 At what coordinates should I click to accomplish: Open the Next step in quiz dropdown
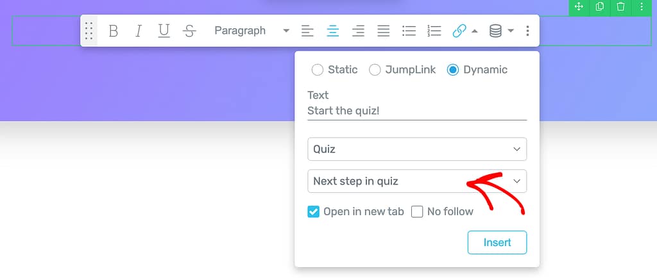[417, 181]
